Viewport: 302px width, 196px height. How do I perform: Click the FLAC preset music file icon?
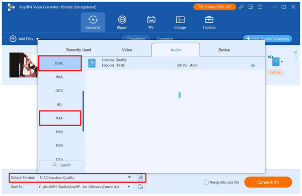(92, 63)
